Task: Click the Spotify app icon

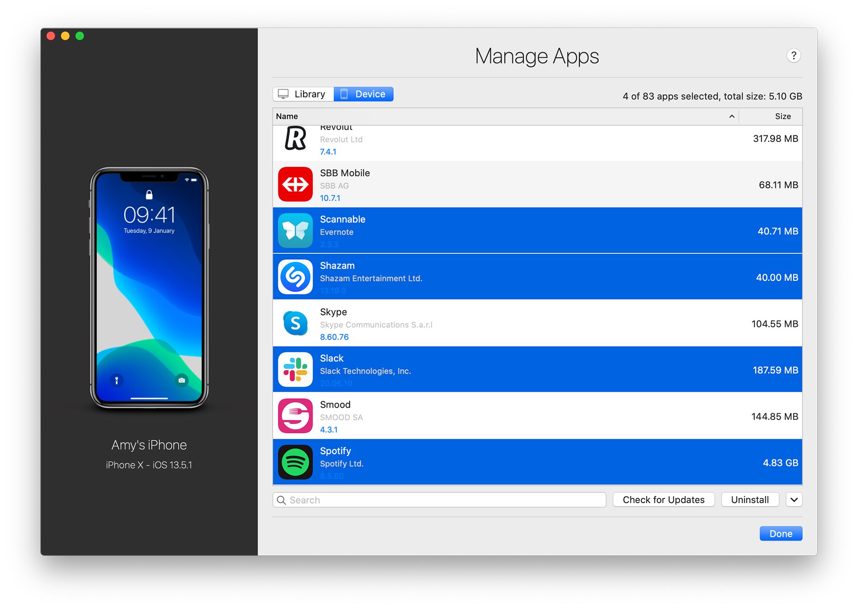Action: (x=295, y=462)
